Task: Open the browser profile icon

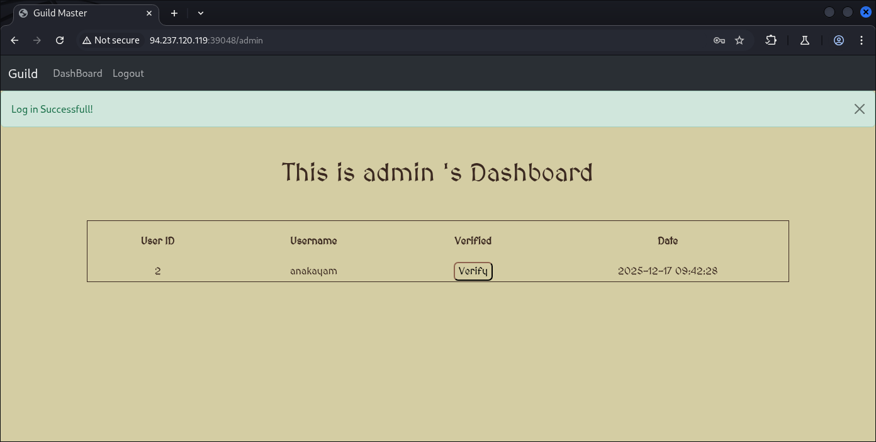Action: click(839, 40)
